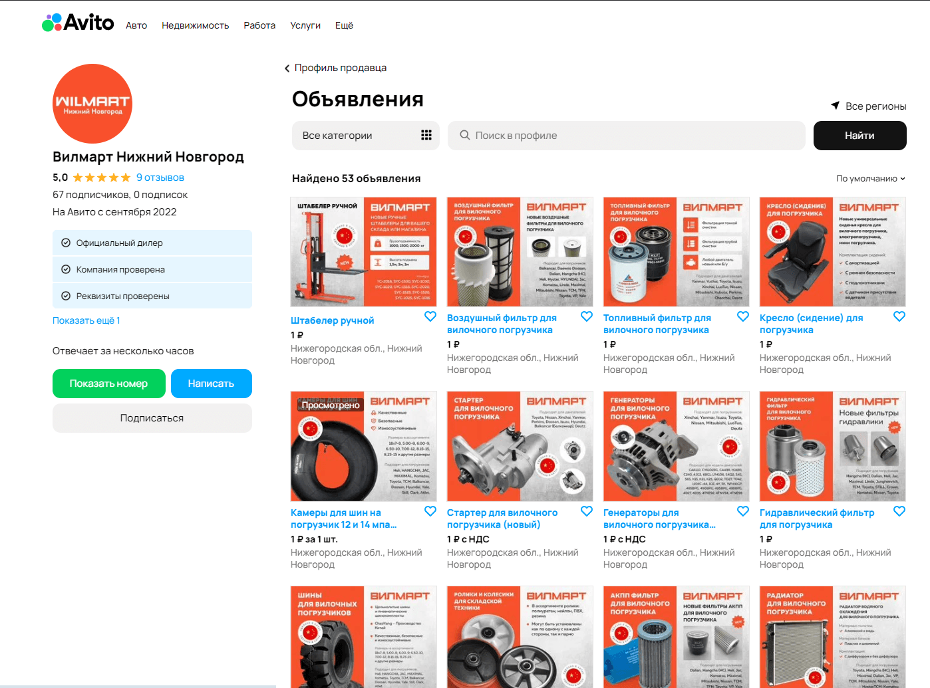Screen dimensions: 930x688
Task: Open the АКПП фильтр listing thumbnail
Action: [x=677, y=637]
